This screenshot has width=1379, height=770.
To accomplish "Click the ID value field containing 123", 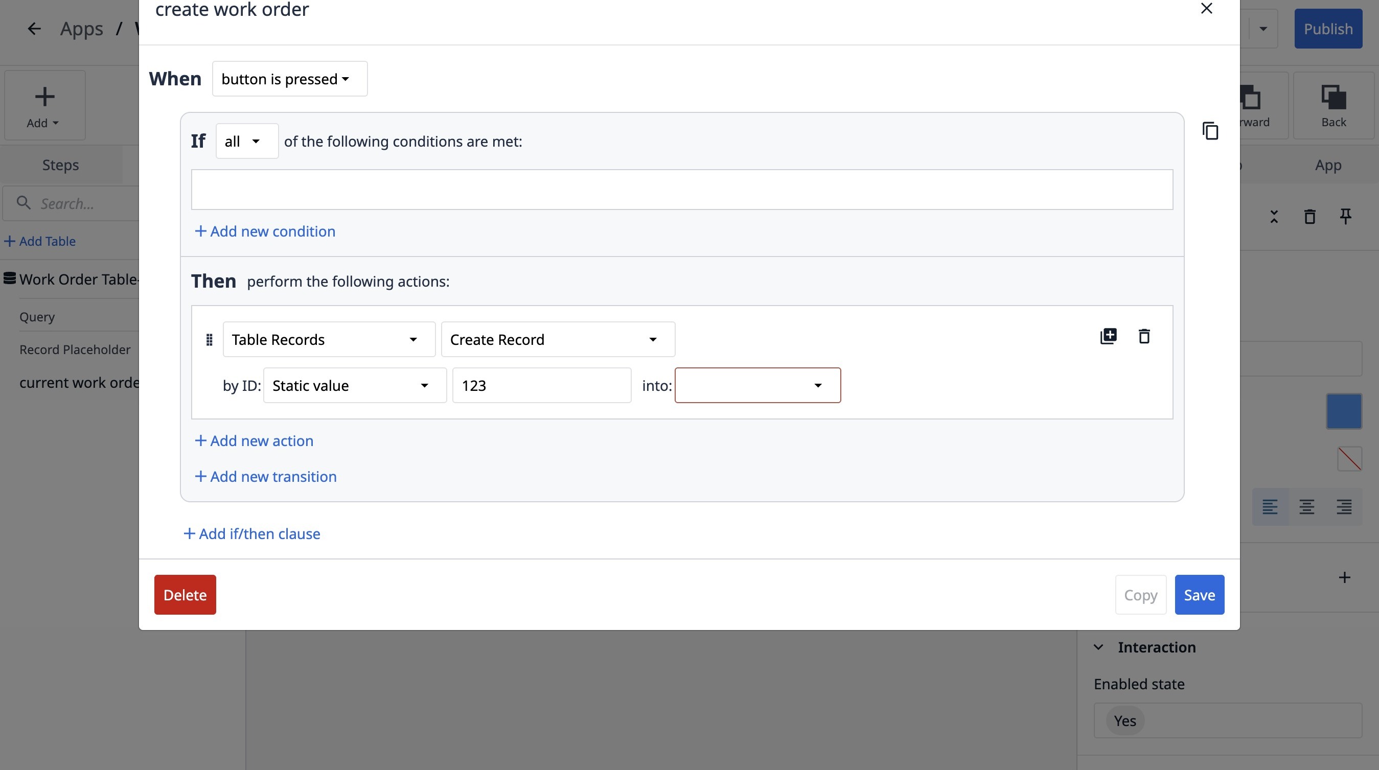I will click(x=542, y=385).
